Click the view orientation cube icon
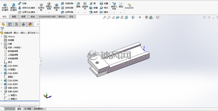The width and height of the screenshot is (218, 111). click(126, 17)
